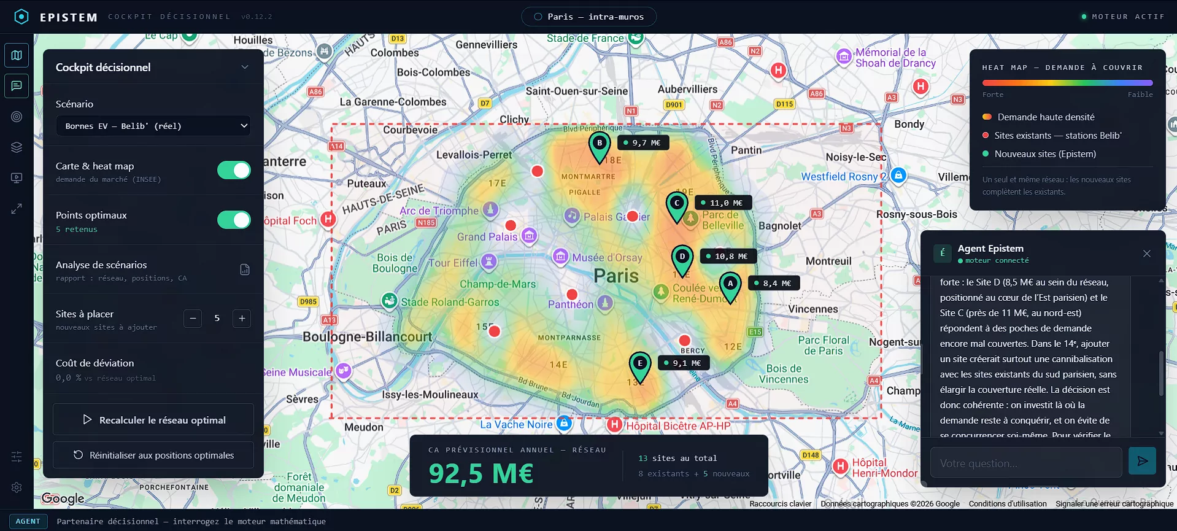Image resolution: width=1177 pixels, height=531 pixels.
Task: Click the MOTEUR ACTIF status indicator
Action: click(x=1123, y=17)
